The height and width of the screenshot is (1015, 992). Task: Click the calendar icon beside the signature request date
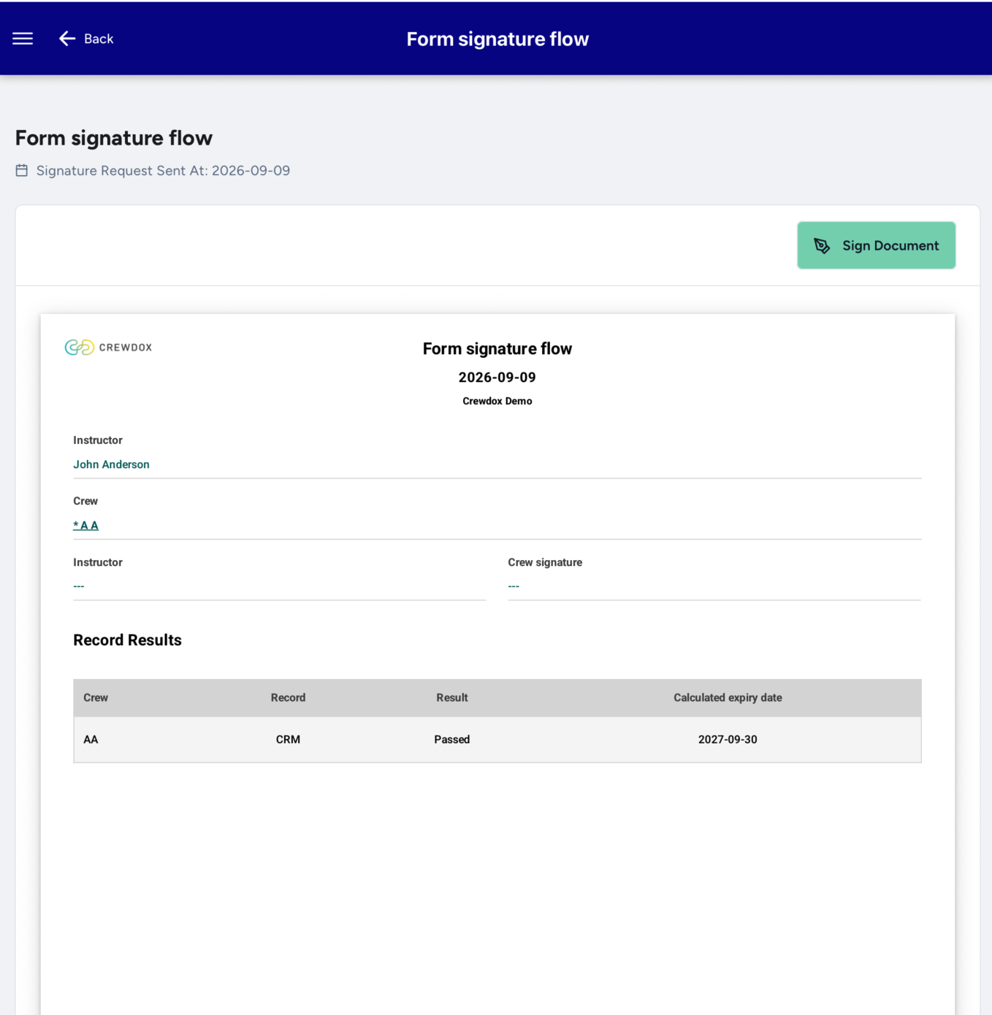tap(22, 170)
